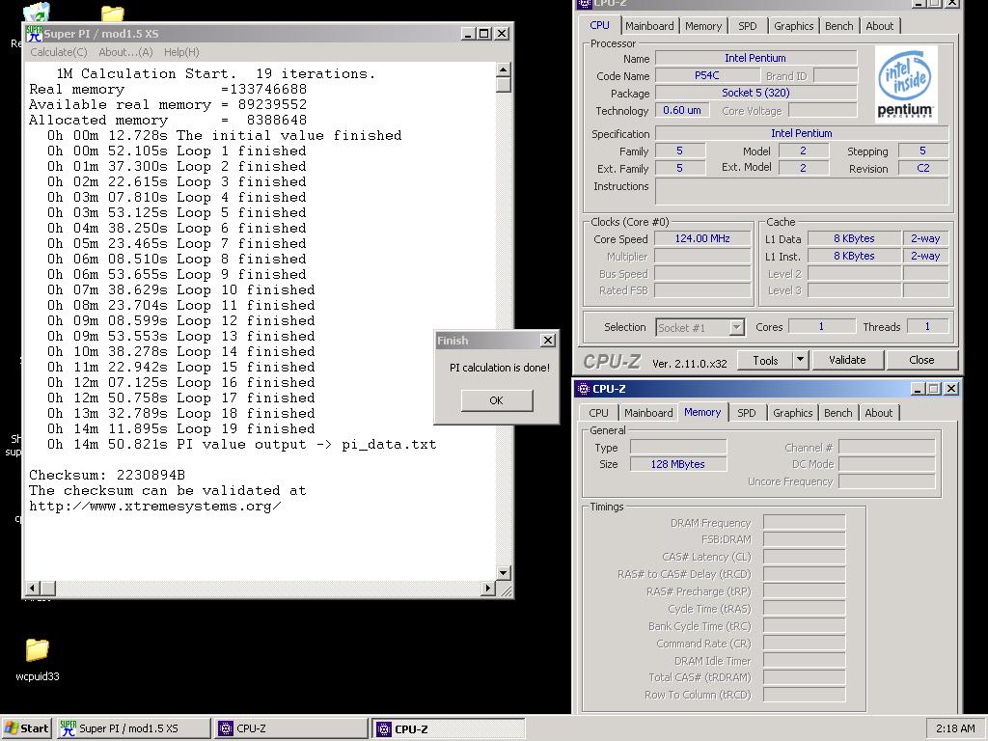The height and width of the screenshot is (741, 988).
Task: Select About tab in lower CPU-Z window
Action: 879,413
